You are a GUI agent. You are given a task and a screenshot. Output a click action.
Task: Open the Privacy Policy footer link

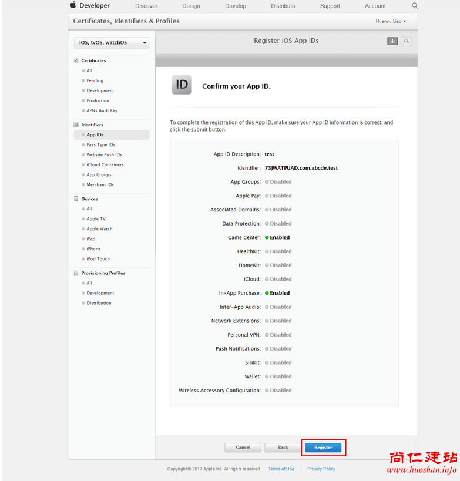(321, 469)
